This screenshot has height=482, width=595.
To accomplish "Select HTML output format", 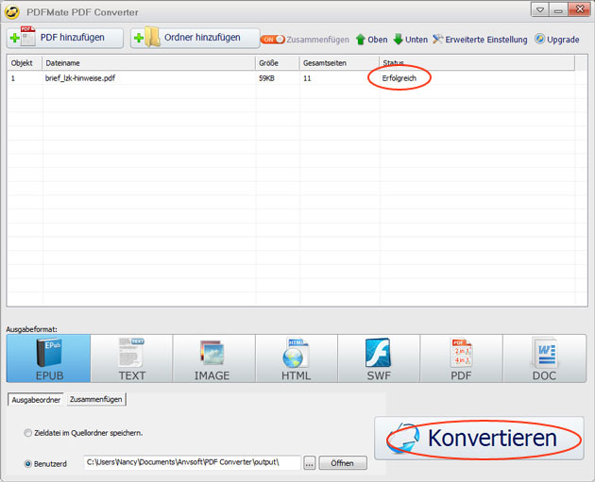I will coord(297,358).
